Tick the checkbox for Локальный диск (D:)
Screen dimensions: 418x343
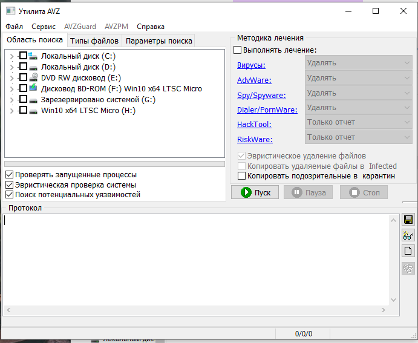tap(23, 66)
